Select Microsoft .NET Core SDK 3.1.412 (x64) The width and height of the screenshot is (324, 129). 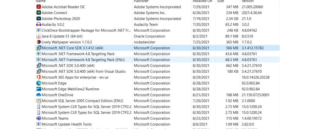(72, 48)
